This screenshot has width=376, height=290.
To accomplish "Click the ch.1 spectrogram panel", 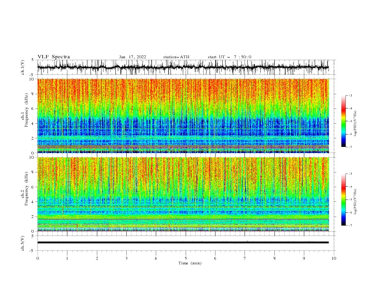I will click(183, 116).
